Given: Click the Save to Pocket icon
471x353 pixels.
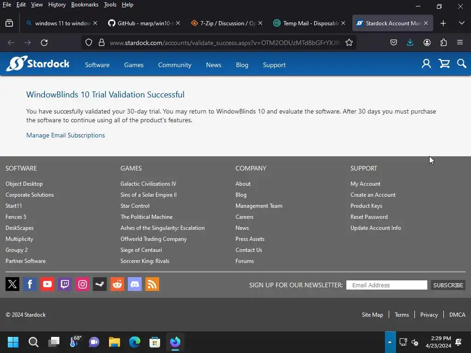Looking at the screenshot, I should [394, 43].
